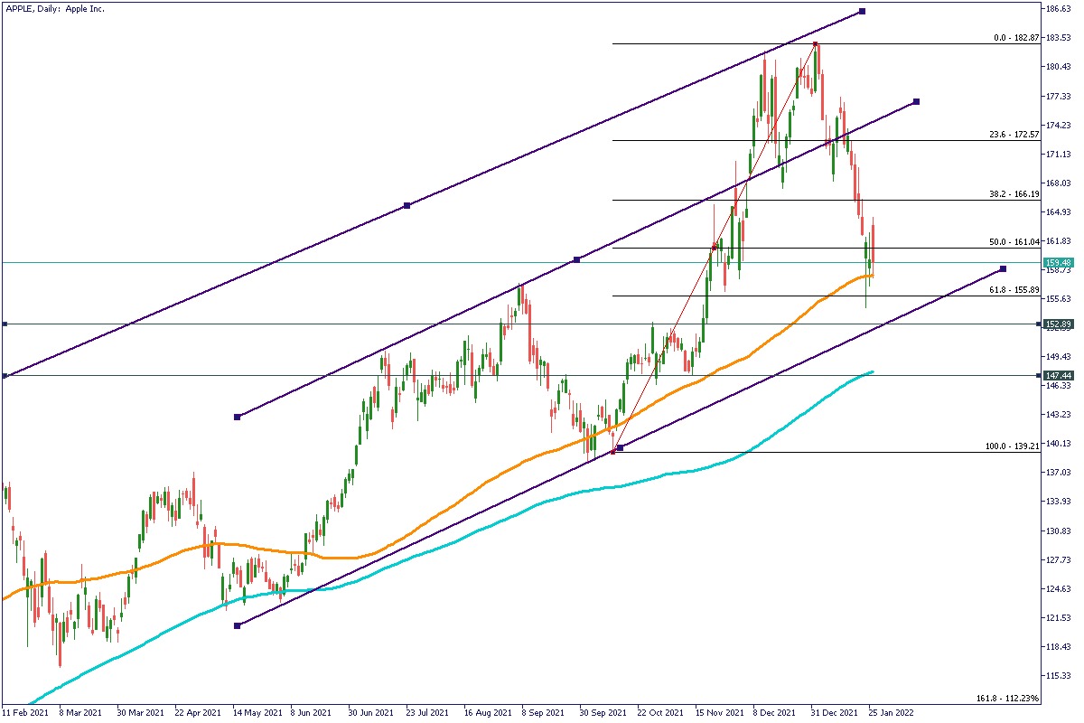The height and width of the screenshot is (723, 1084).
Task: Click the current price label 159.48
Action: click(1057, 263)
